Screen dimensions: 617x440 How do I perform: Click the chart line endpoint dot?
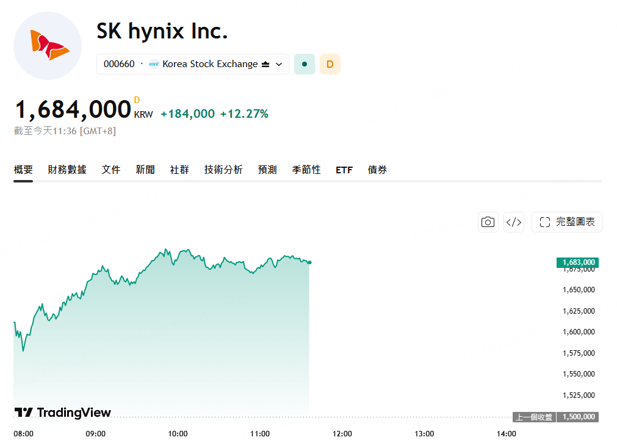click(x=310, y=262)
